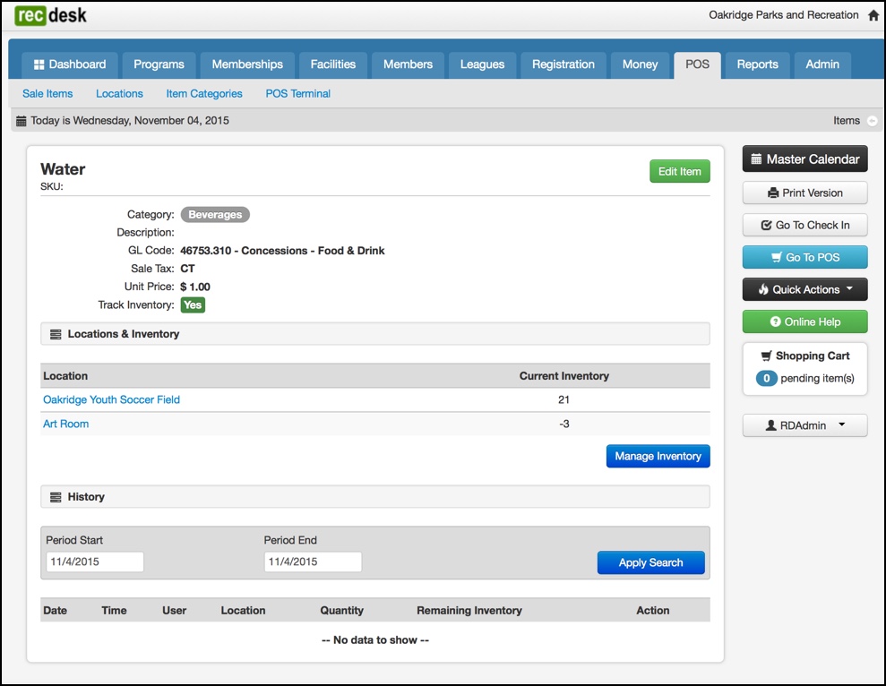Click the Items breadcrumb text
The height and width of the screenshot is (686, 886).
(847, 120)
